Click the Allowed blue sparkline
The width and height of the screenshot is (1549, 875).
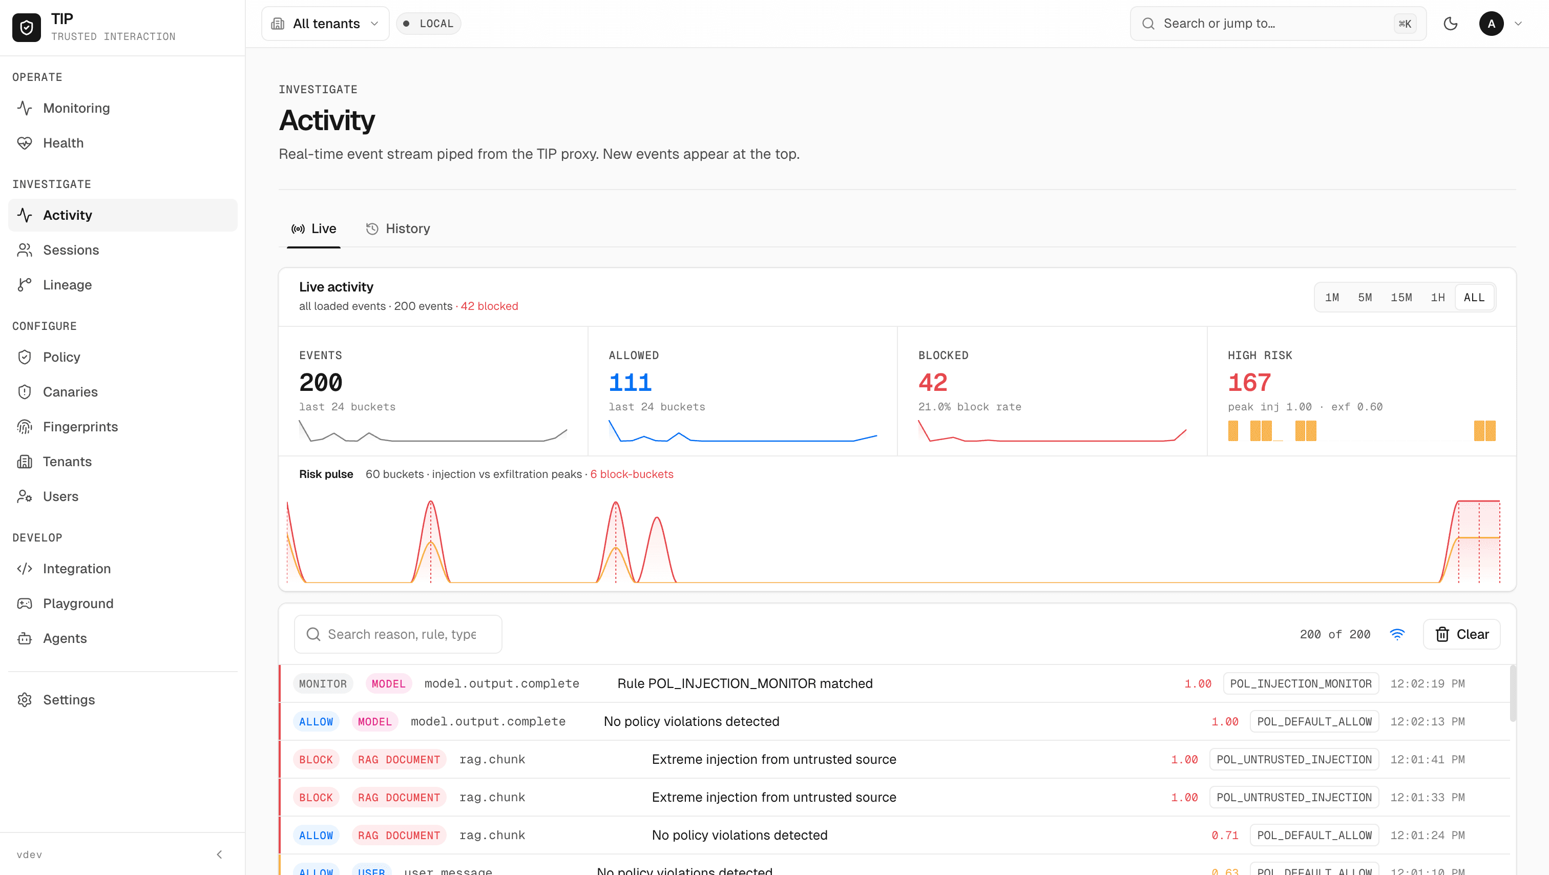pos(743,431)
